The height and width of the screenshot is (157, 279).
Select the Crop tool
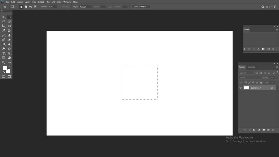(3, 26)
